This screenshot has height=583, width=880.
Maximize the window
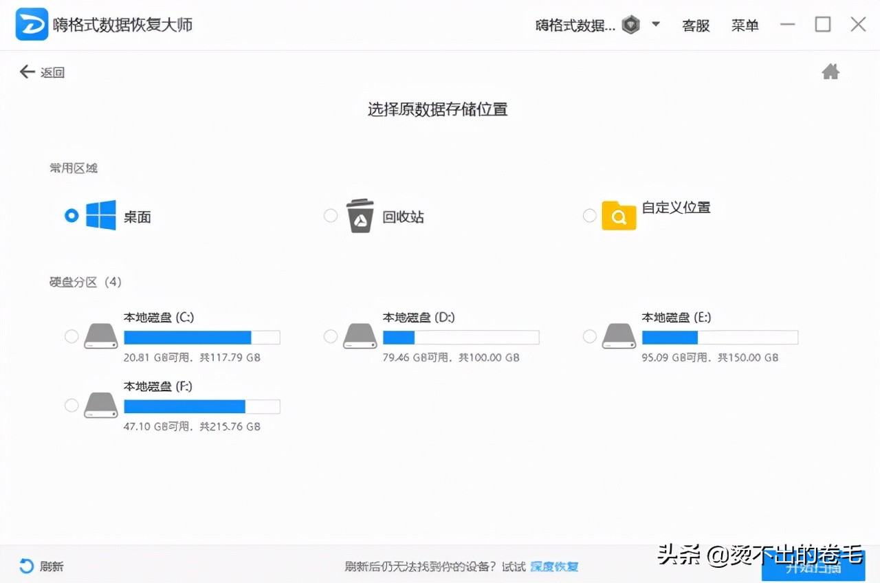tap(823, 25)
